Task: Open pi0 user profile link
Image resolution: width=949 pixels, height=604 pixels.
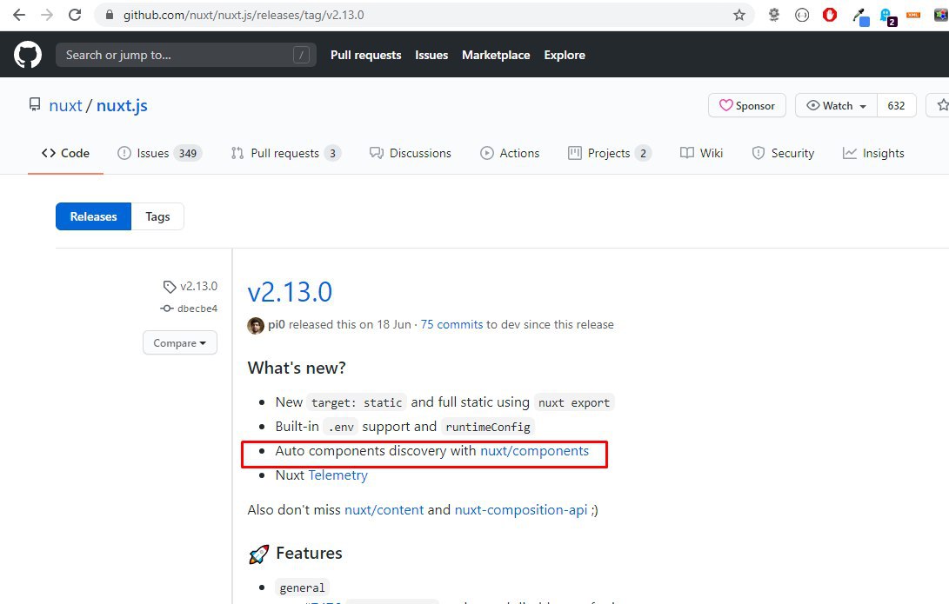Action: coord(276,325)
